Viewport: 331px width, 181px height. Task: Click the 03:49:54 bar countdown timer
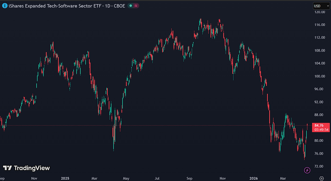point(321,129)
